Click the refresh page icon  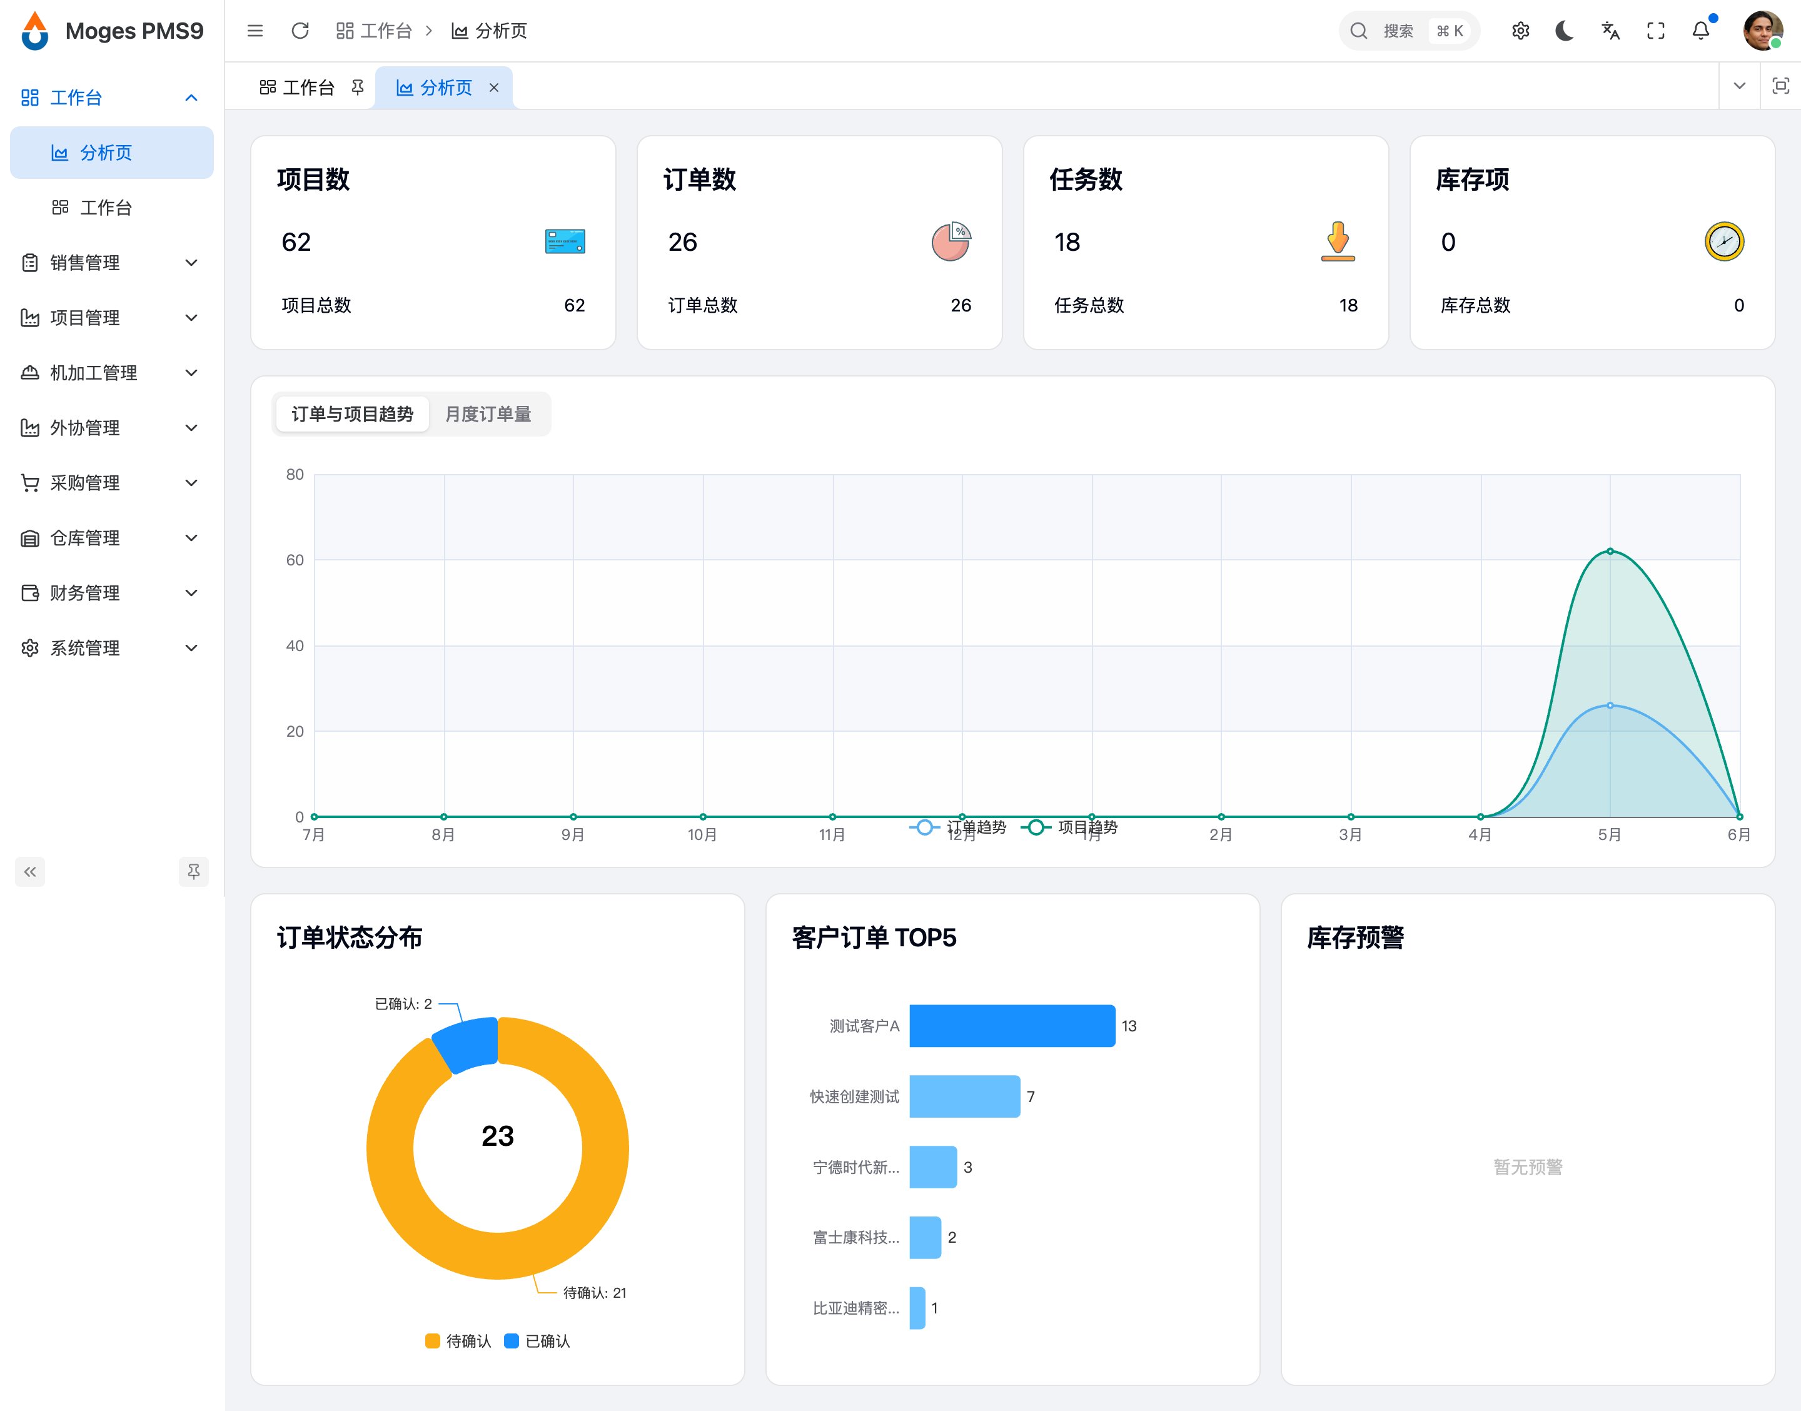coord(301,31)
